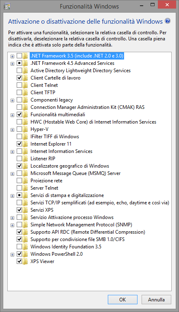Click the Annulla button
Image resolution: width=179 pixels, height=312 pixels.
coord(156,299)
